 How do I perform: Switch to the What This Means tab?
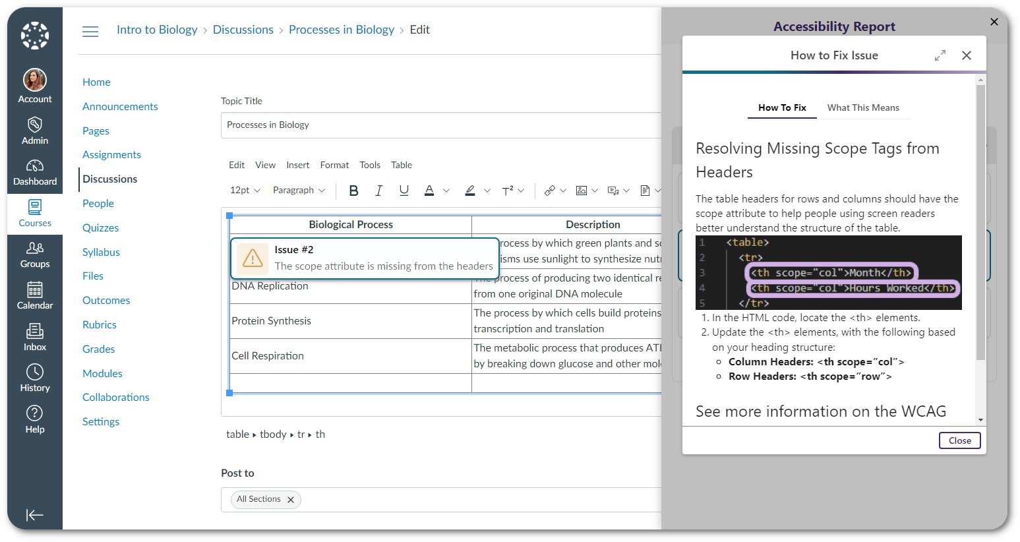(x=862, y=107)
